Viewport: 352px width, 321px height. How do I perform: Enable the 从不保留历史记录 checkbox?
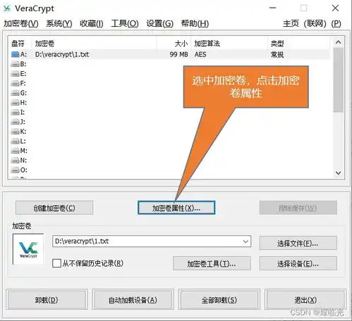[x=56, y=263]
